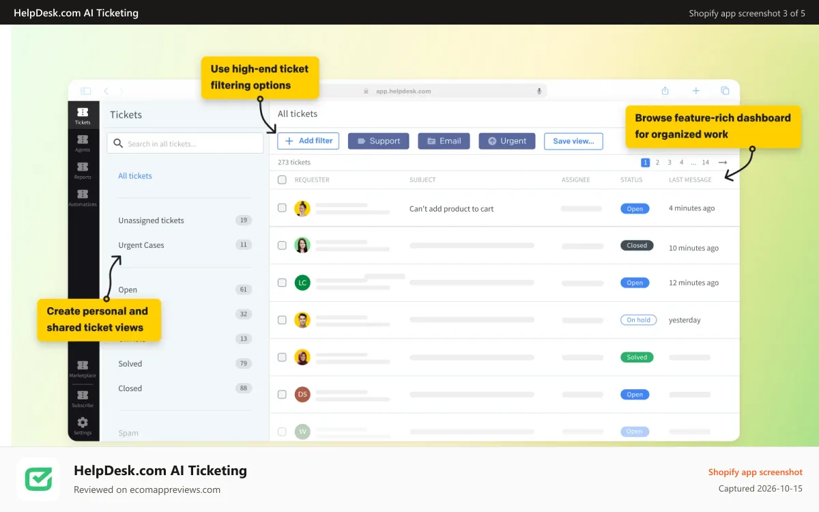Sort by Assignee column header
Screen dimensions: 819x512
[x=575, y=180]
